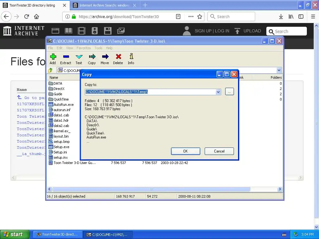The image size is (319, 239).
Task: Select the setup.bmp file
Action: 59,142
